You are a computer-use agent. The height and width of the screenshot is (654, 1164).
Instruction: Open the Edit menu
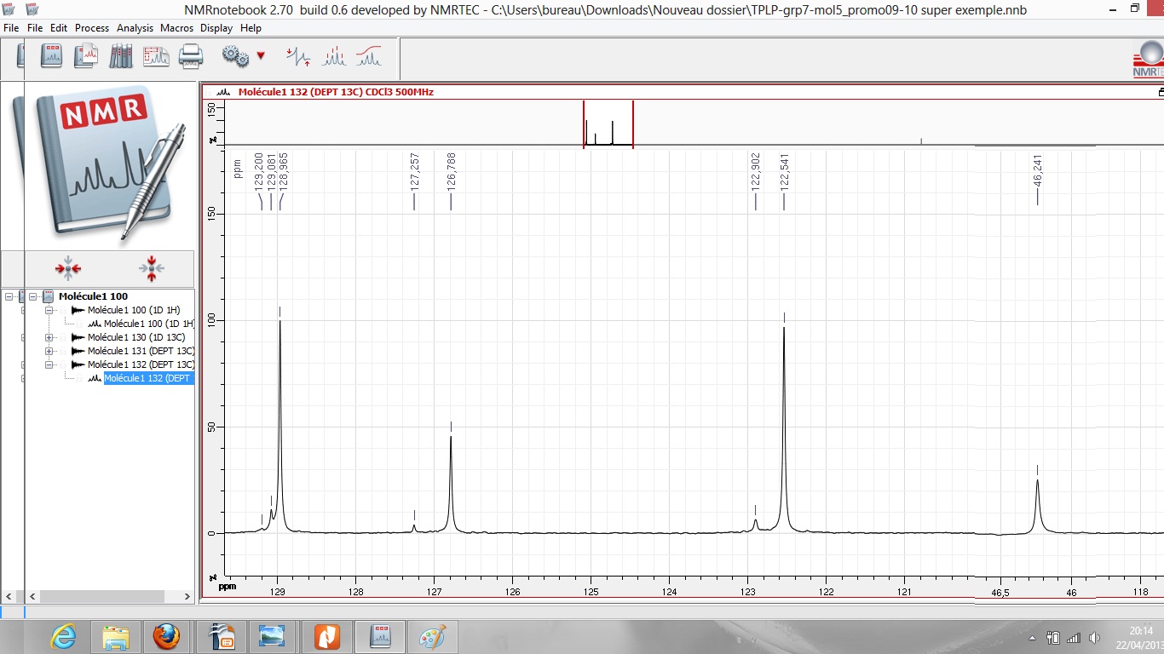point(59,28)
